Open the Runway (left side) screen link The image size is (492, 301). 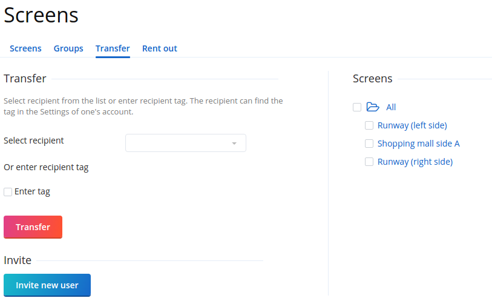point(412,125)
